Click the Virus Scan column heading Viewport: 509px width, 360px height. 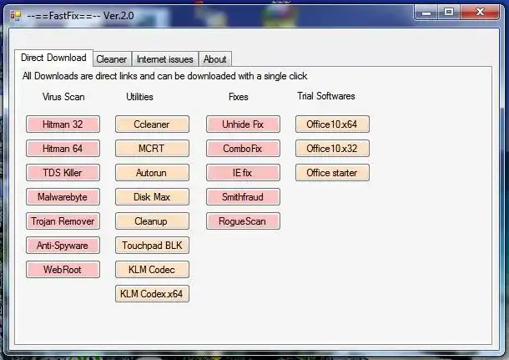point(63,97)
